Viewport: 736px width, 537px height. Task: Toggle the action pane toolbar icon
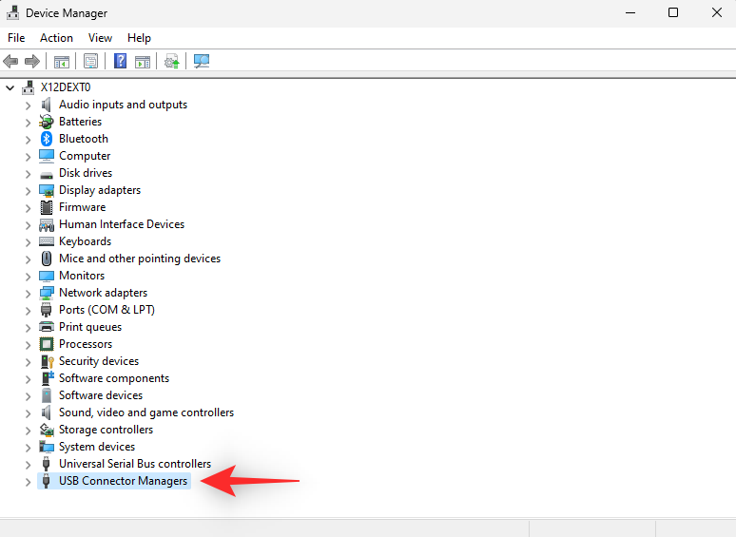(143, 61)
